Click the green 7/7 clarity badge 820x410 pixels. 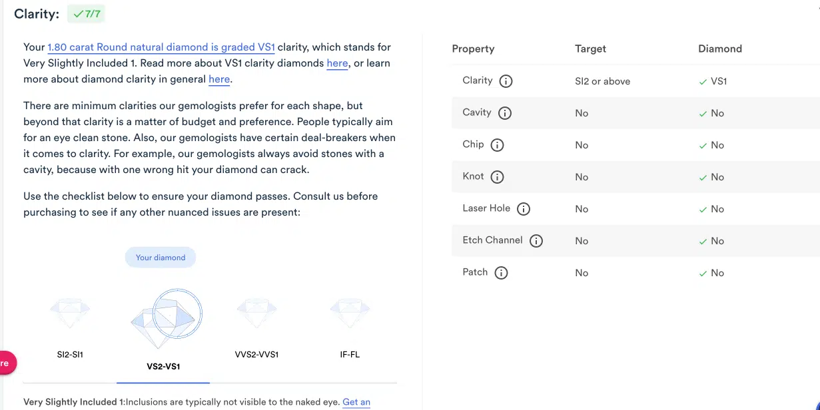85,13
